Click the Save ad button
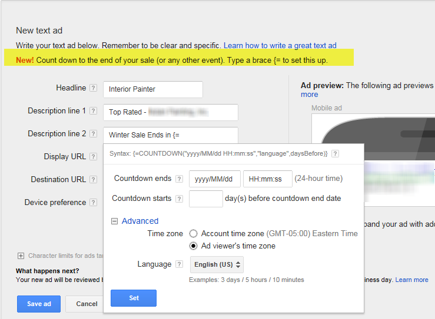Viewport: 435px width, 319px height. [39, 304]
